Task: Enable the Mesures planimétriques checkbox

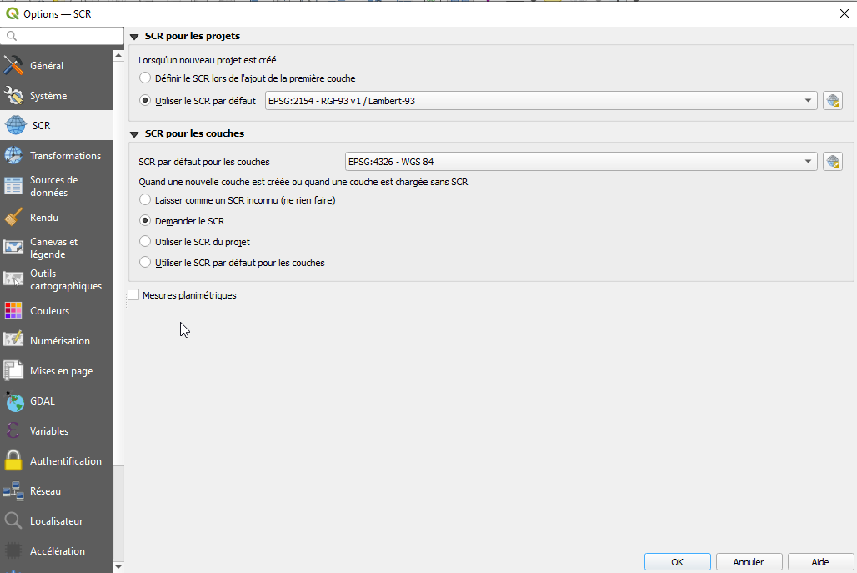Action: coord(133,294)
